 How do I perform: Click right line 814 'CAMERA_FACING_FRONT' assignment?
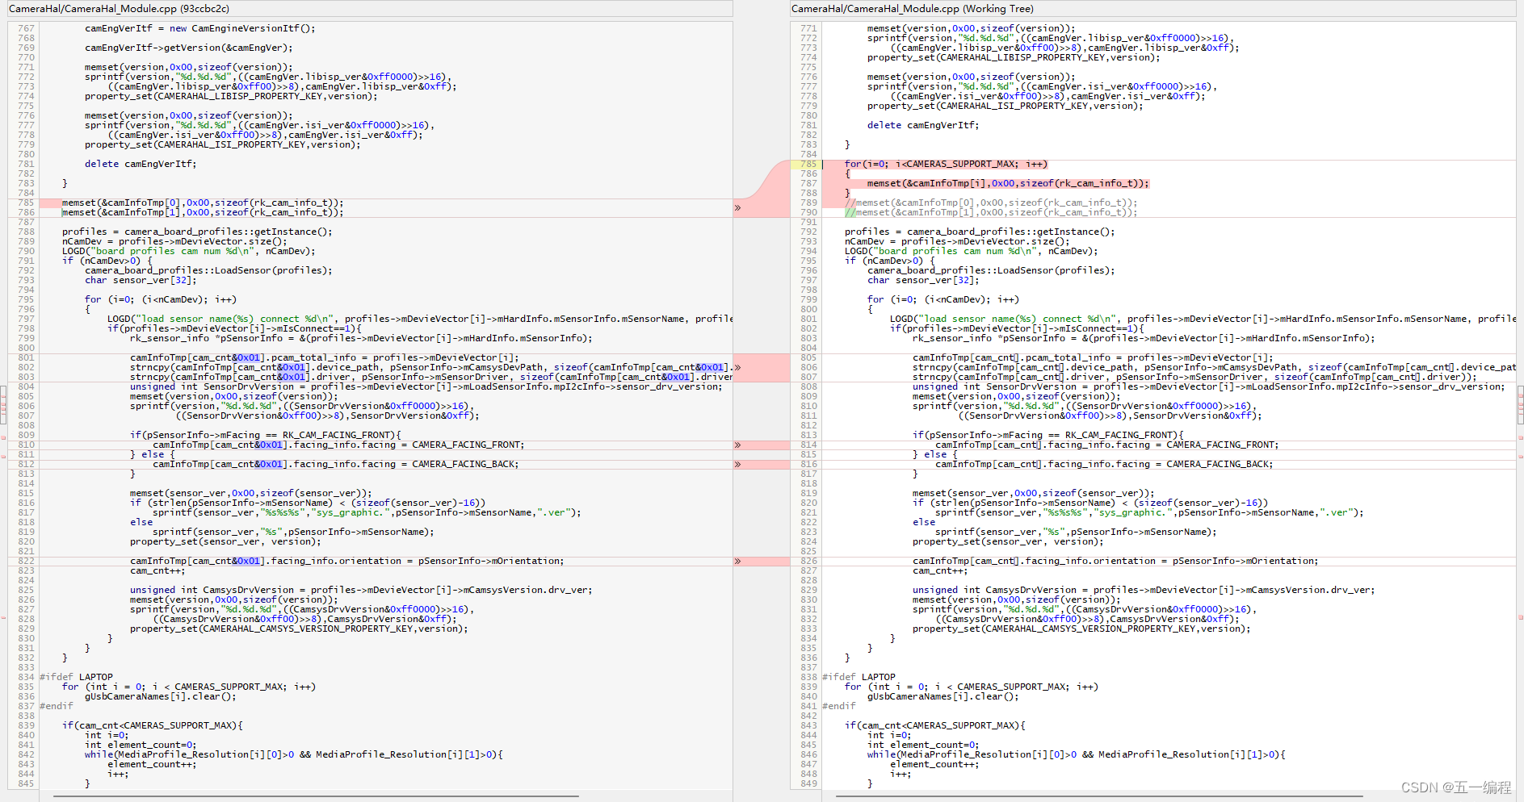[x=1107, y=445]
